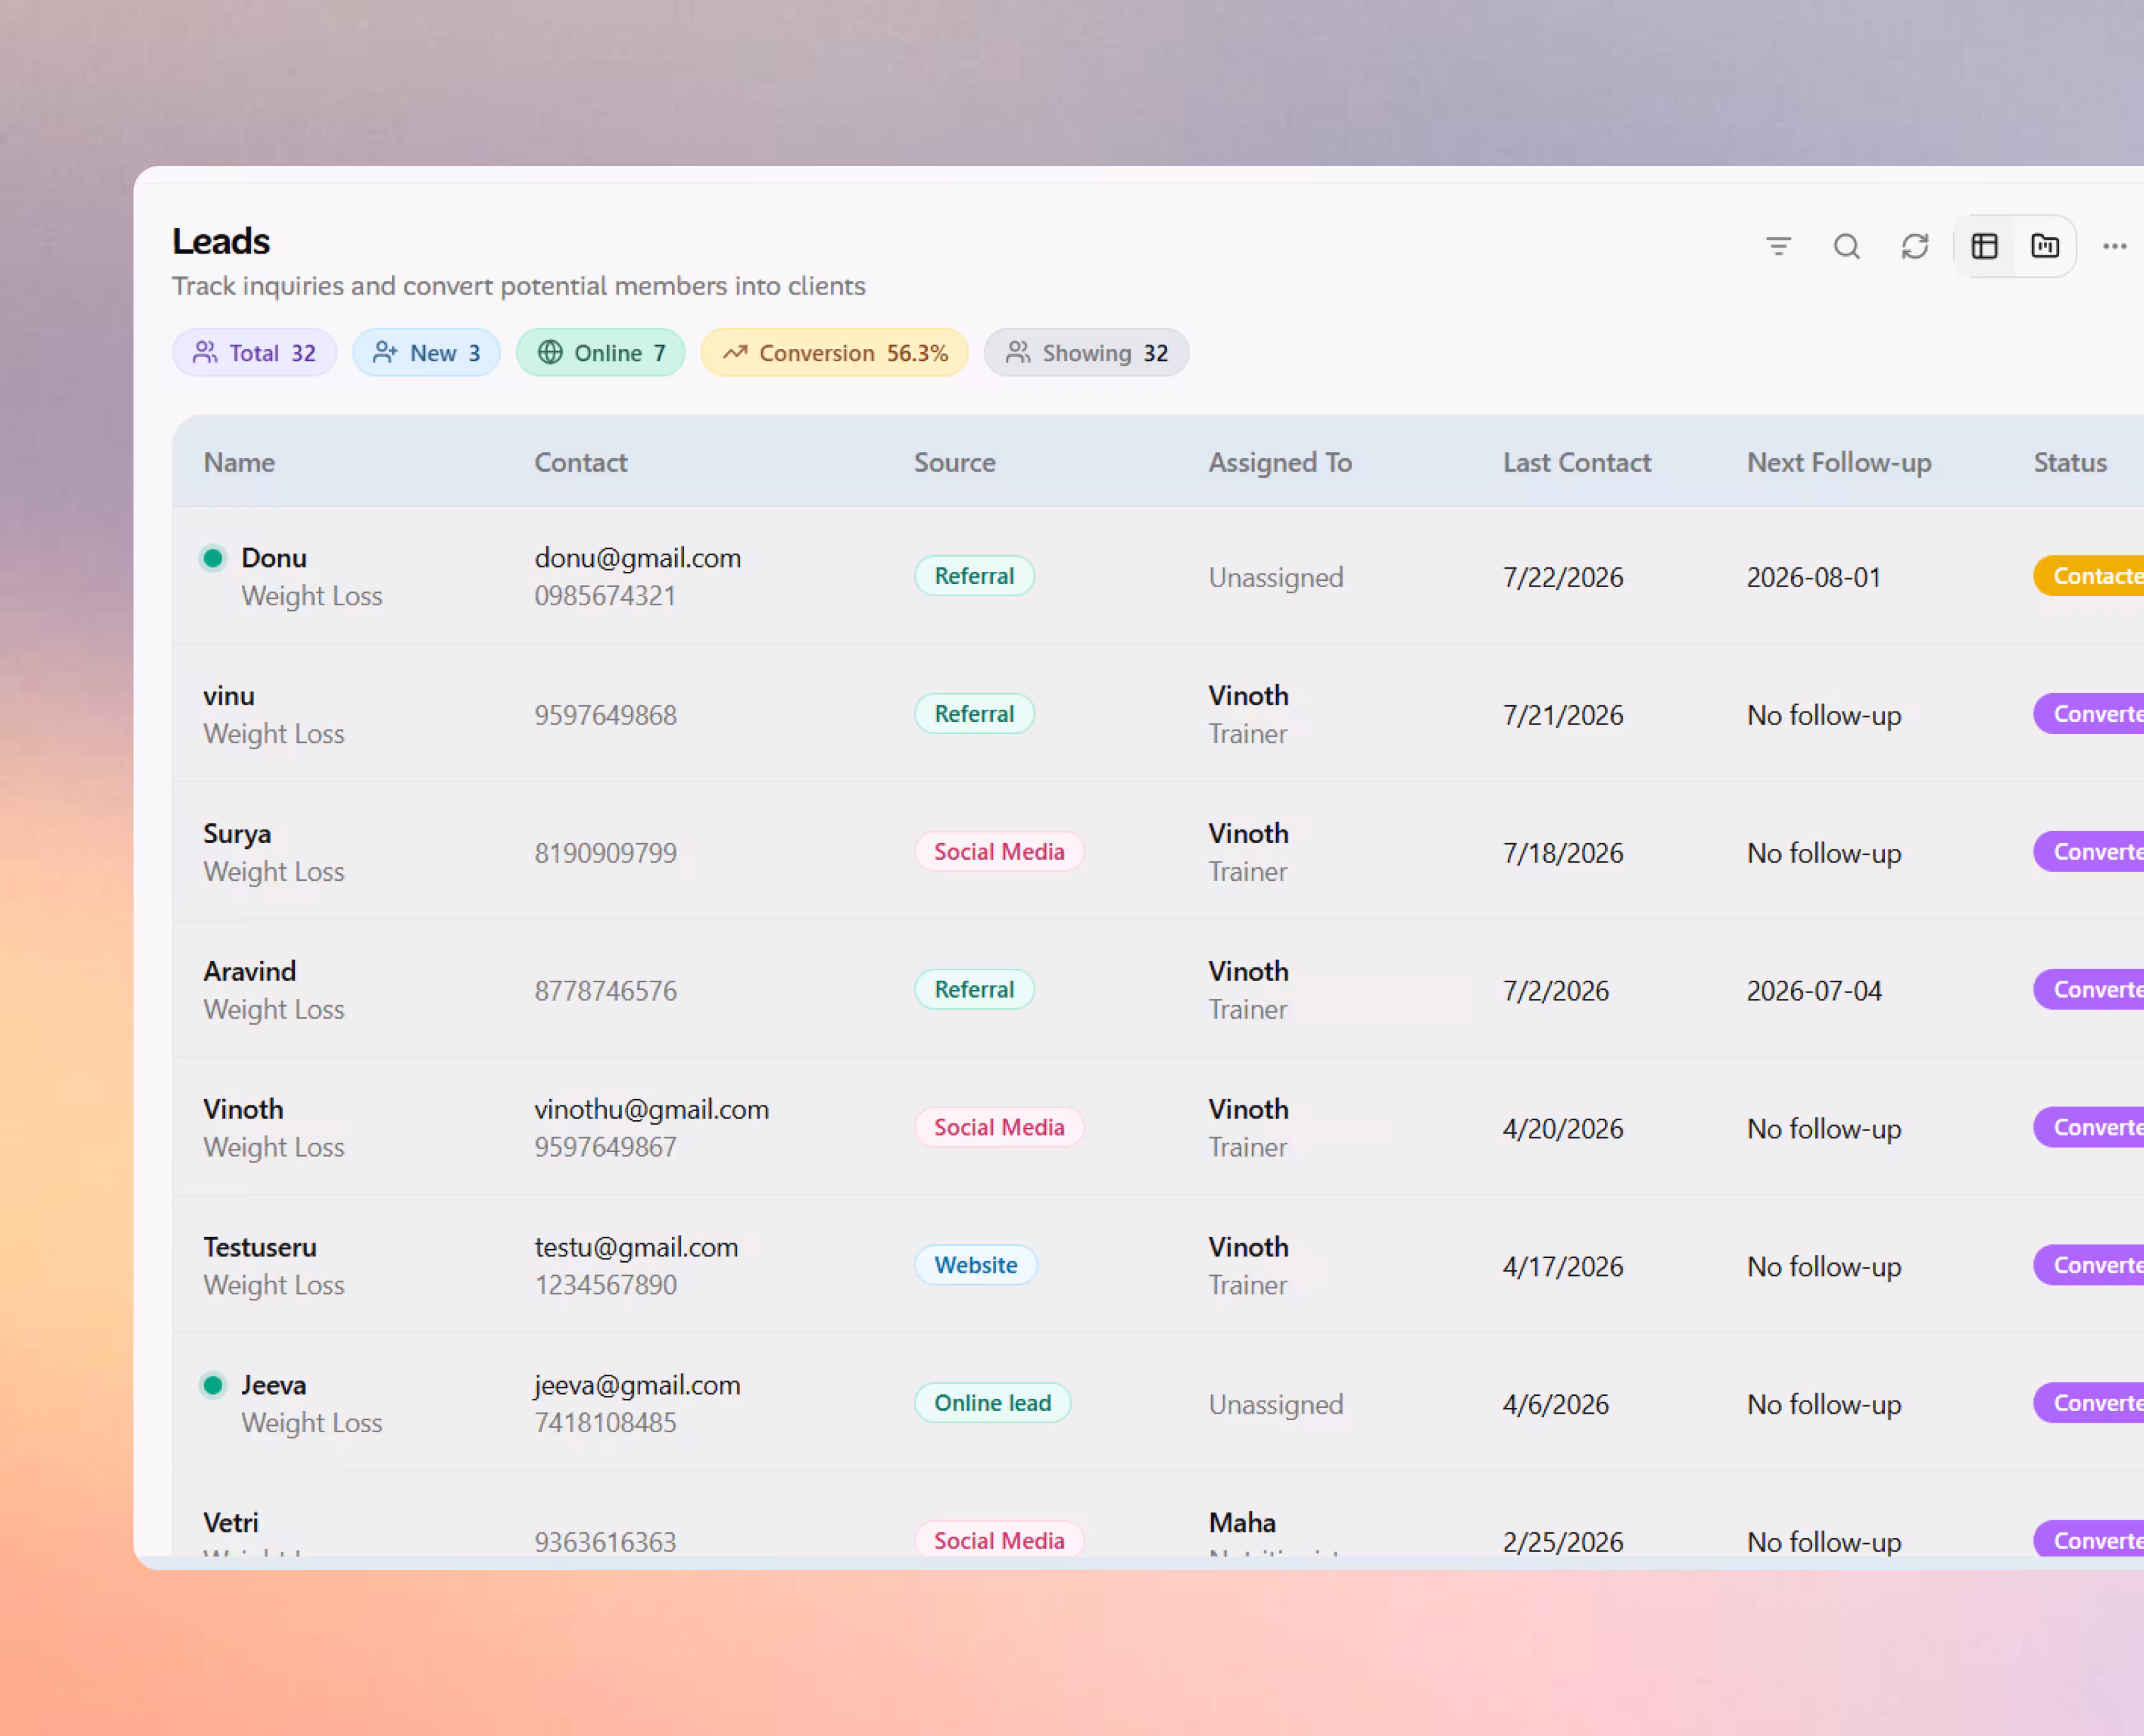This screenshot has width=2144, height=1736.
Task: Click the green online dot beside Jeeva
Action: pos(212,1385)
